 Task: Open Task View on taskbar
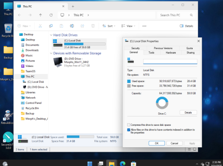(x=101, y=164)
